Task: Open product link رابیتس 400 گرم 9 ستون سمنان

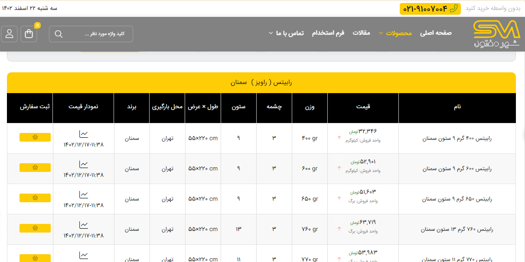Action: point(457,139)
